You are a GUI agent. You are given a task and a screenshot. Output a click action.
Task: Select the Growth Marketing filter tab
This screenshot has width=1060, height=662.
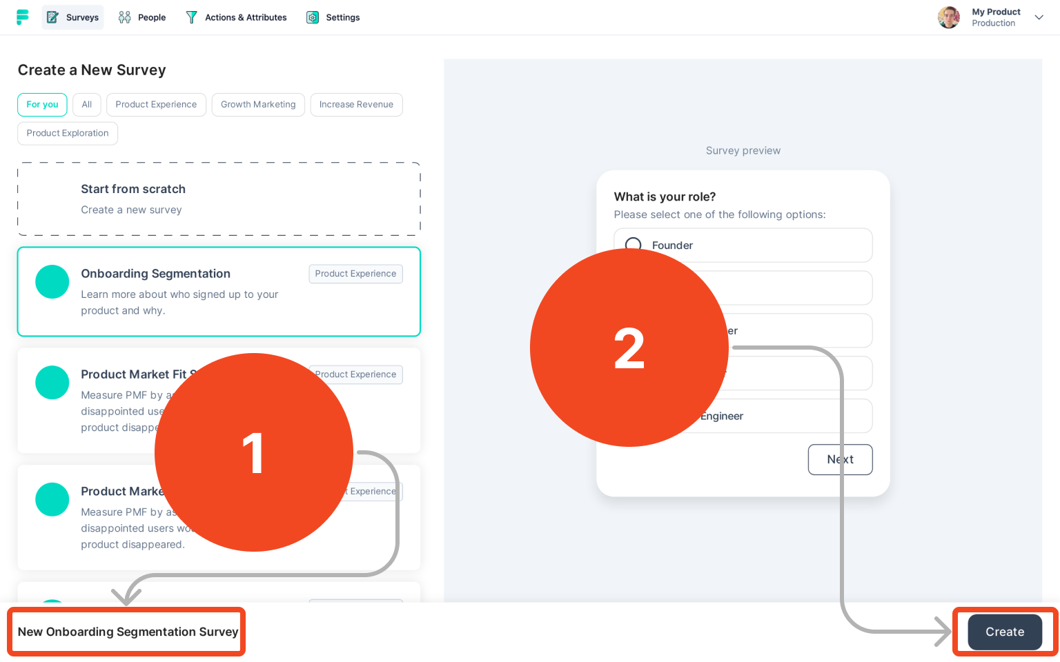pyautogui.click(x=258, y=104)
